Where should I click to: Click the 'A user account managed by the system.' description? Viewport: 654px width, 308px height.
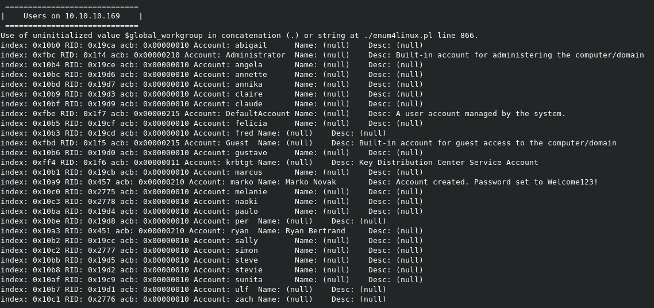click(x=480, y=114)
